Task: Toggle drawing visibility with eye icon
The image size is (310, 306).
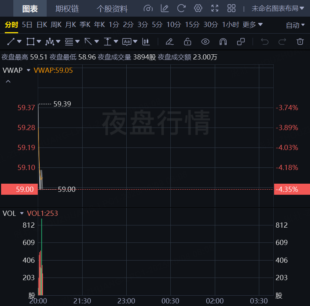Action: pos(205,42)
